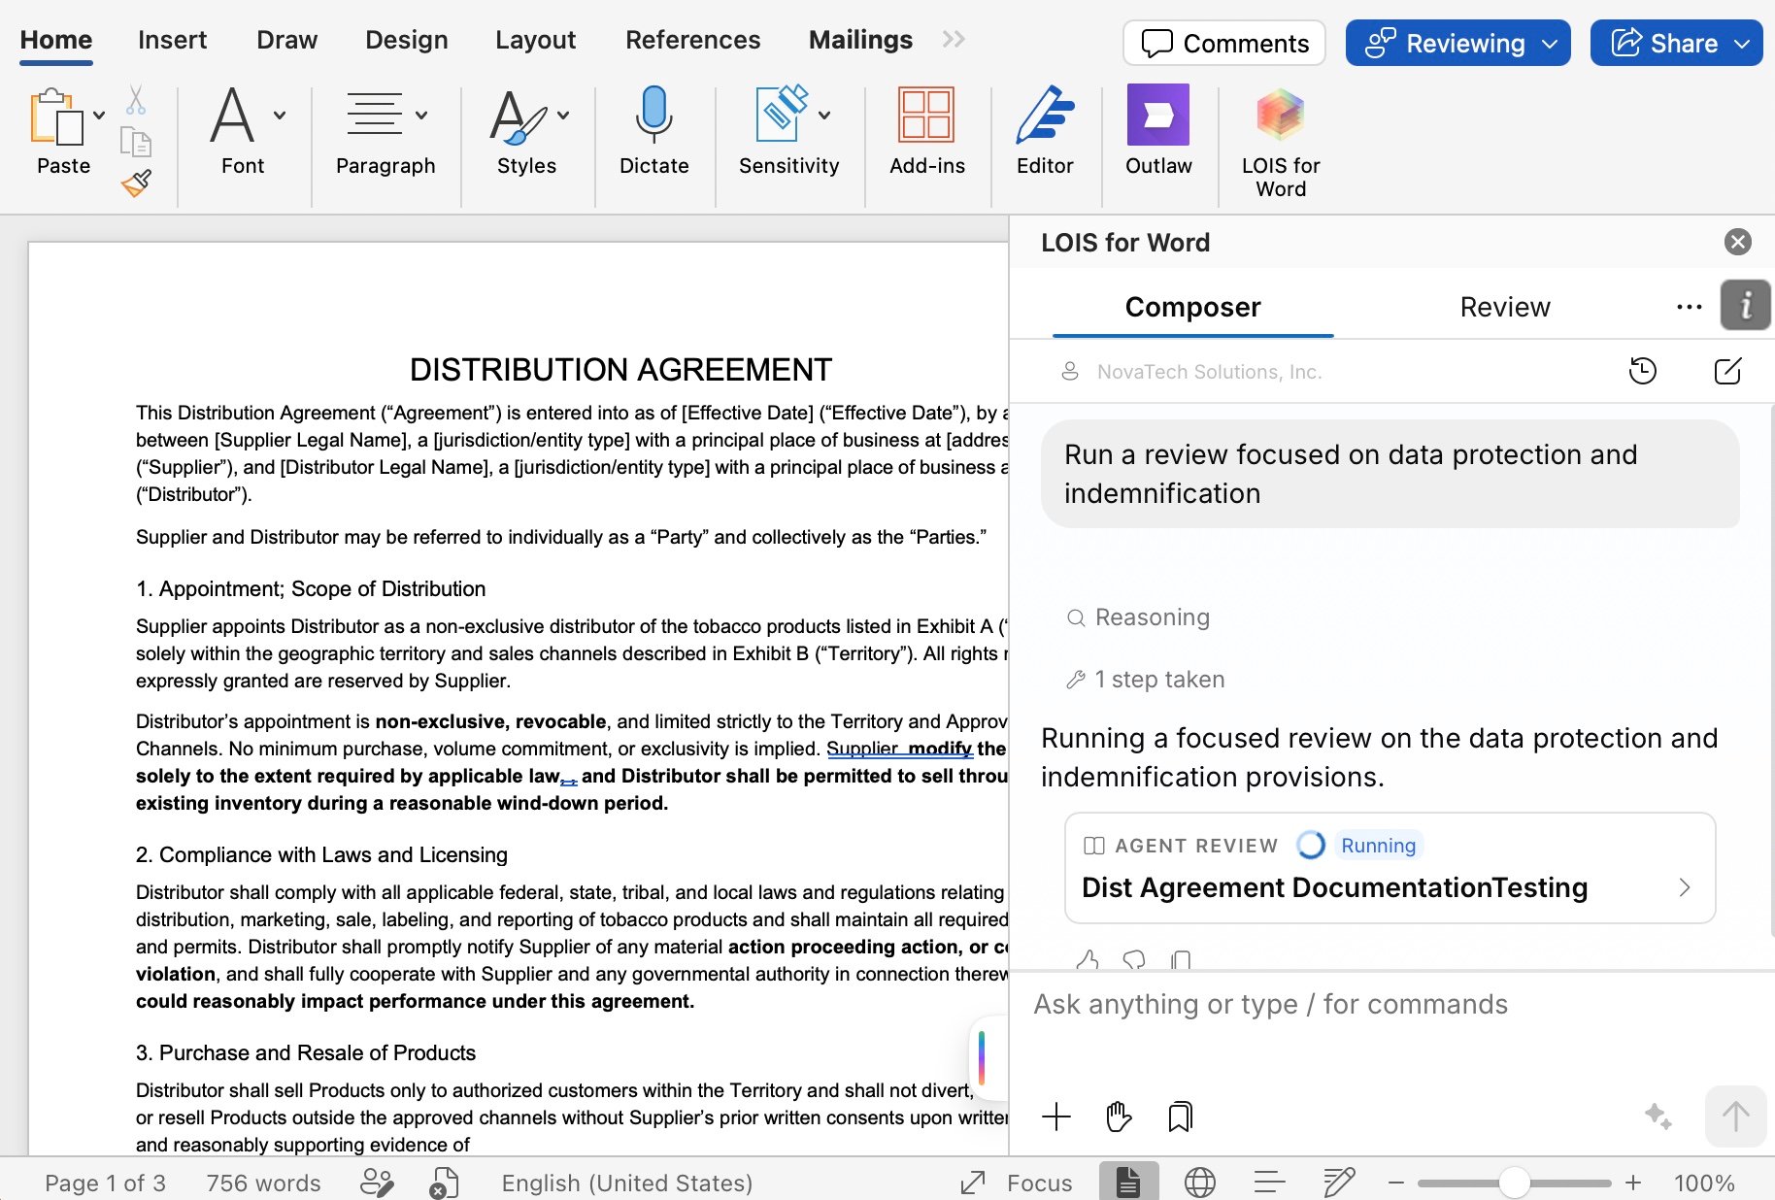Open the more options ellipsis in LOIS
Image resolution: width=1775 pixels, height=1200 pixels.
pos(1690,307)
